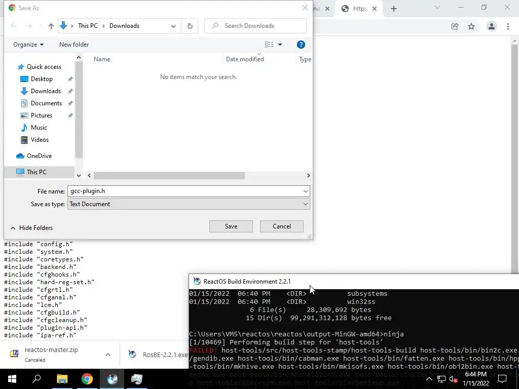Select Downloads in the address path
Viewport: 519px width, 389px height.
pyautogui.click(x=125, y=26)
